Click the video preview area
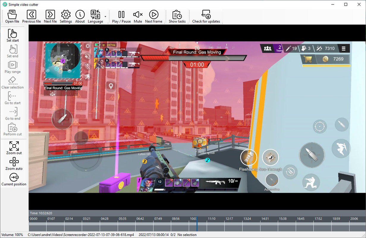The width and height of the screenshot is (366, 238). [197, 117]
